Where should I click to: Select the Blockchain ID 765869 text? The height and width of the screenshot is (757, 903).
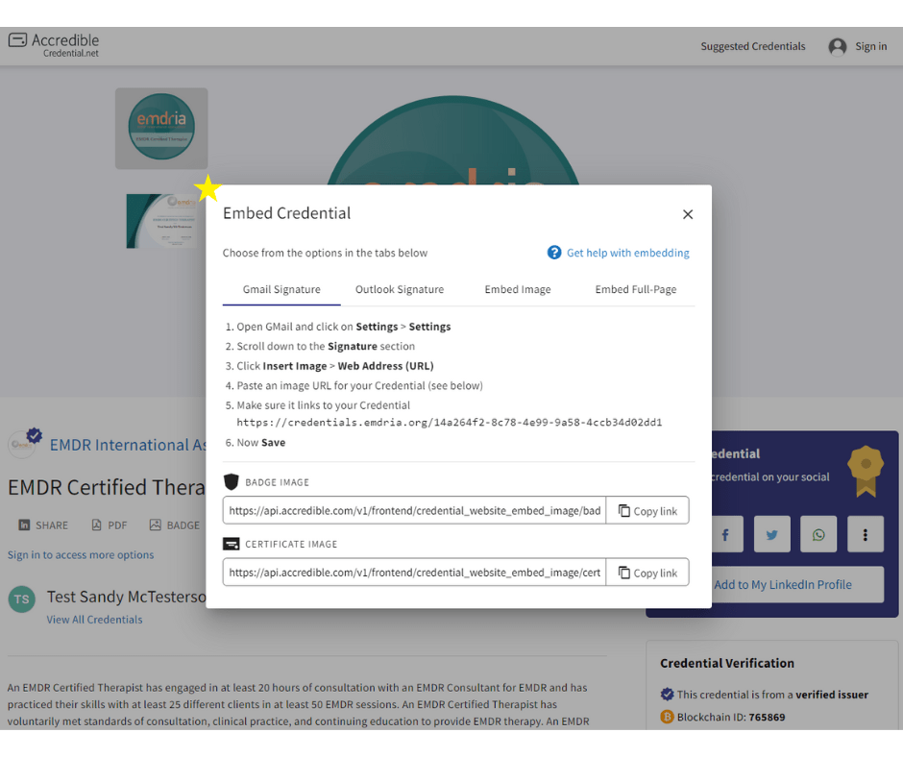click(x=731, y=718)
